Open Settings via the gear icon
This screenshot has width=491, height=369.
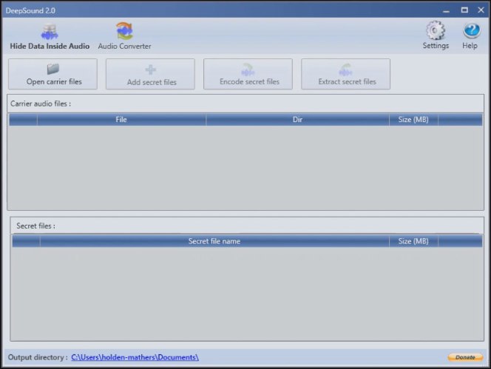[x=436, y=31]
